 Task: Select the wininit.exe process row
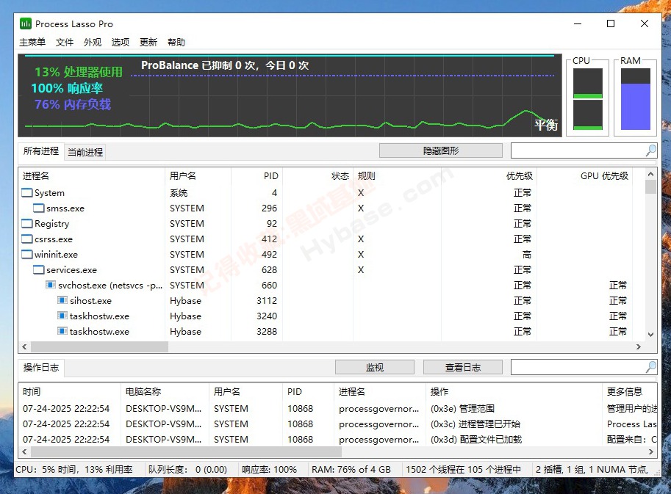331,254
